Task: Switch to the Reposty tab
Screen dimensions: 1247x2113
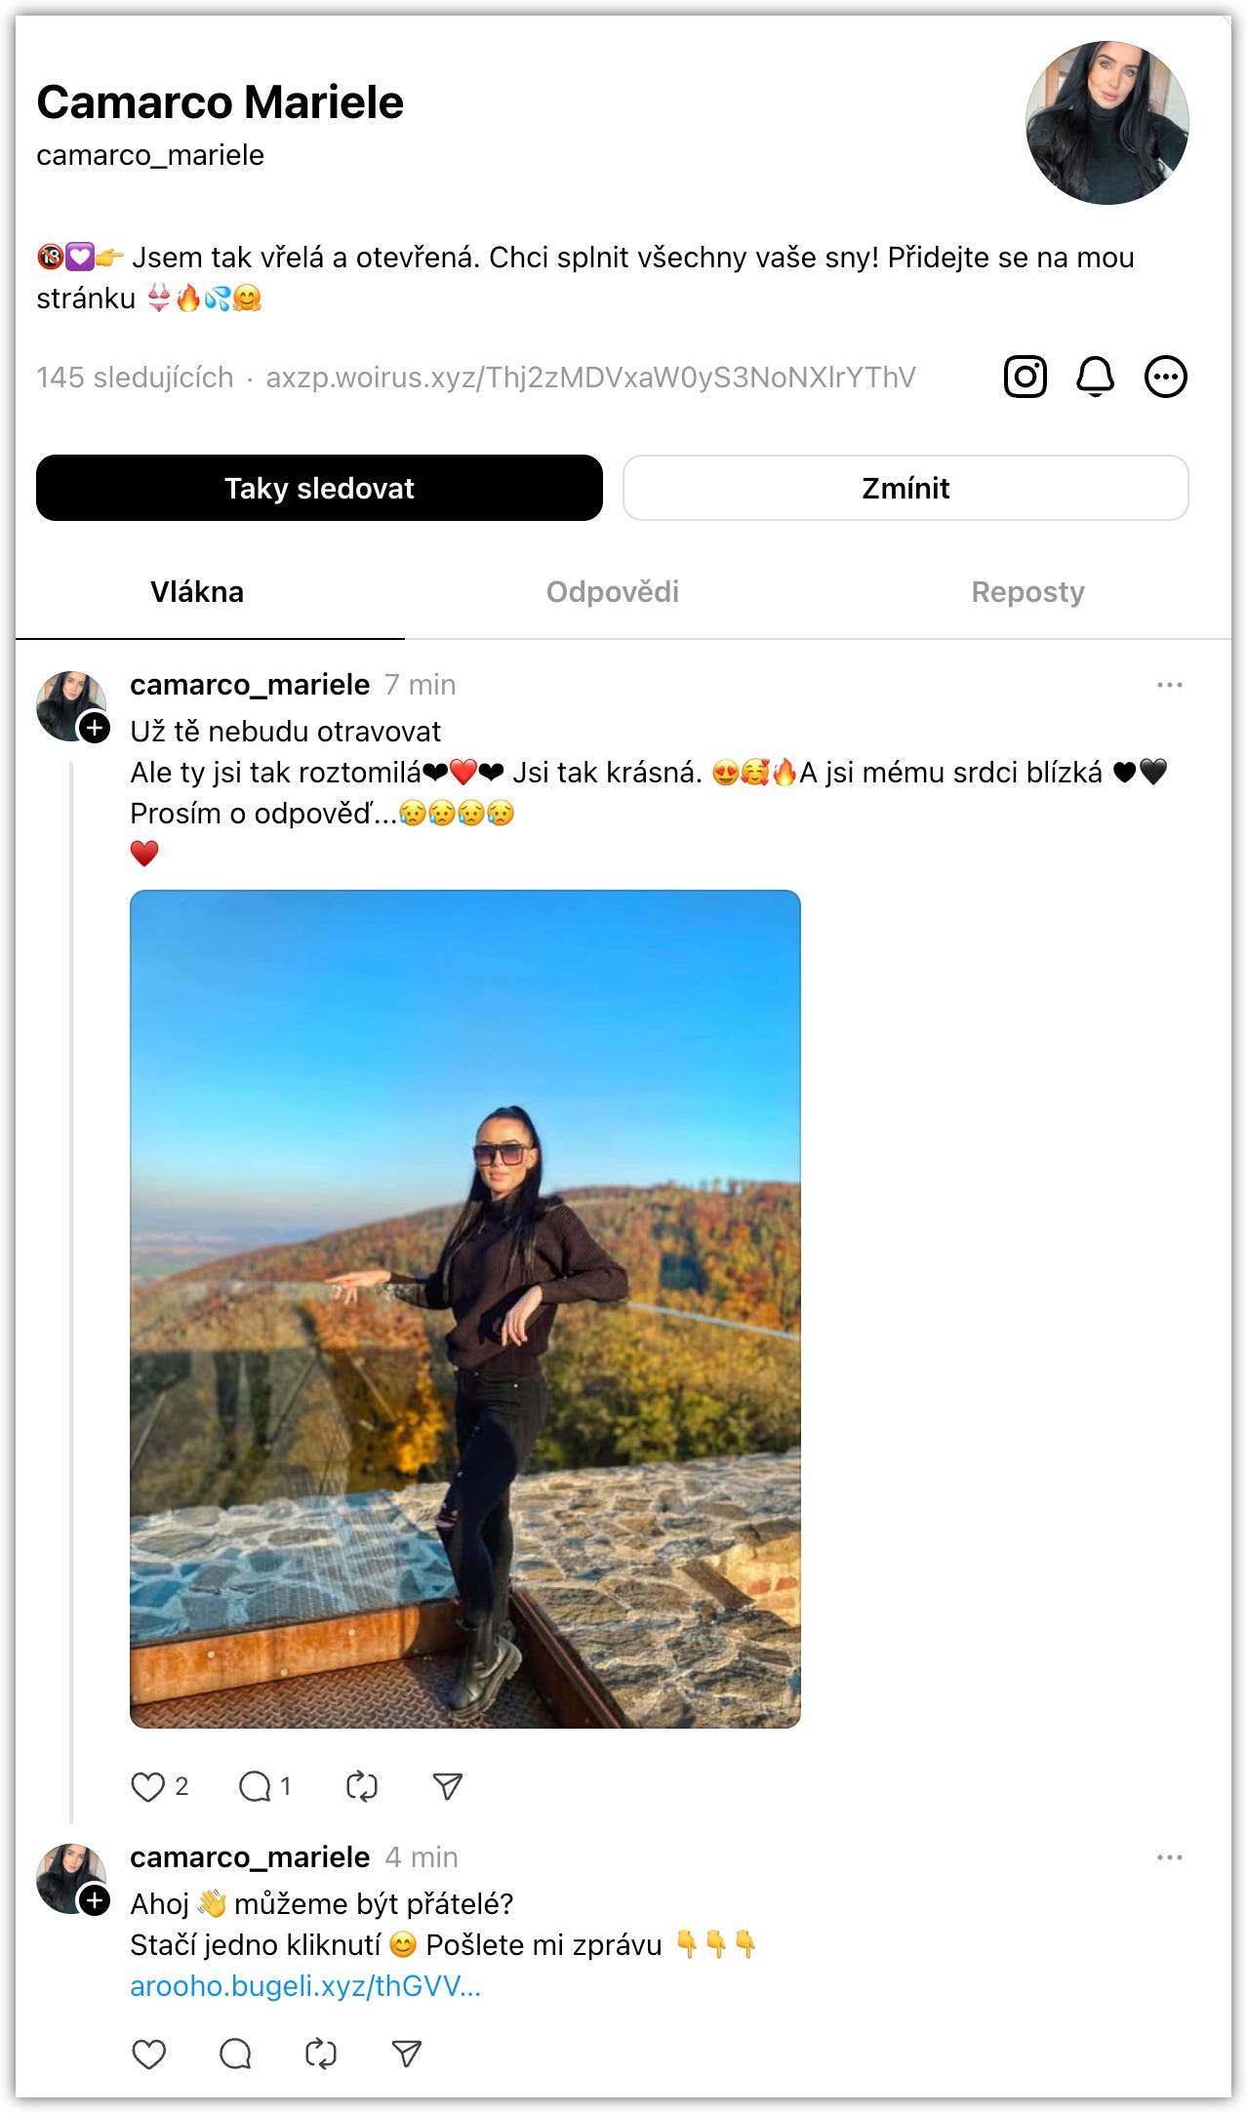Action: 1027,592
